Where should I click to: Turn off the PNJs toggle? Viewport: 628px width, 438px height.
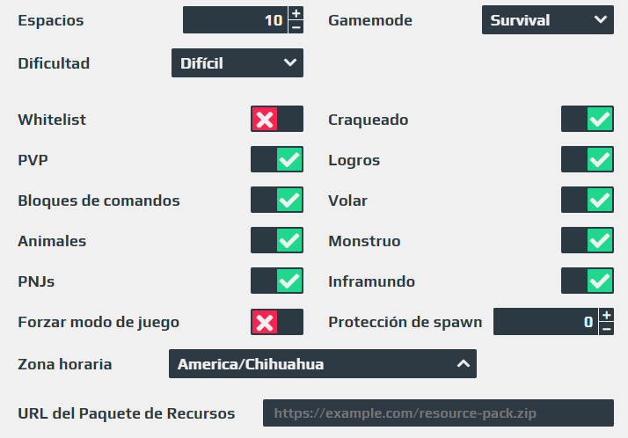tap(277, 281)
